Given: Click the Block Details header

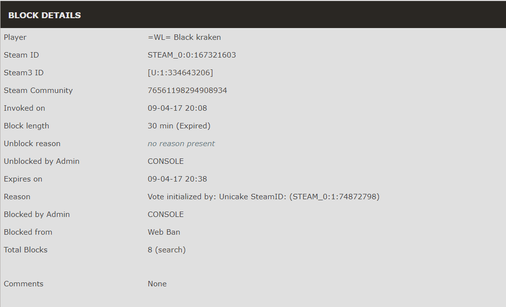Looking at the screenshot, I should pos(45,15).
